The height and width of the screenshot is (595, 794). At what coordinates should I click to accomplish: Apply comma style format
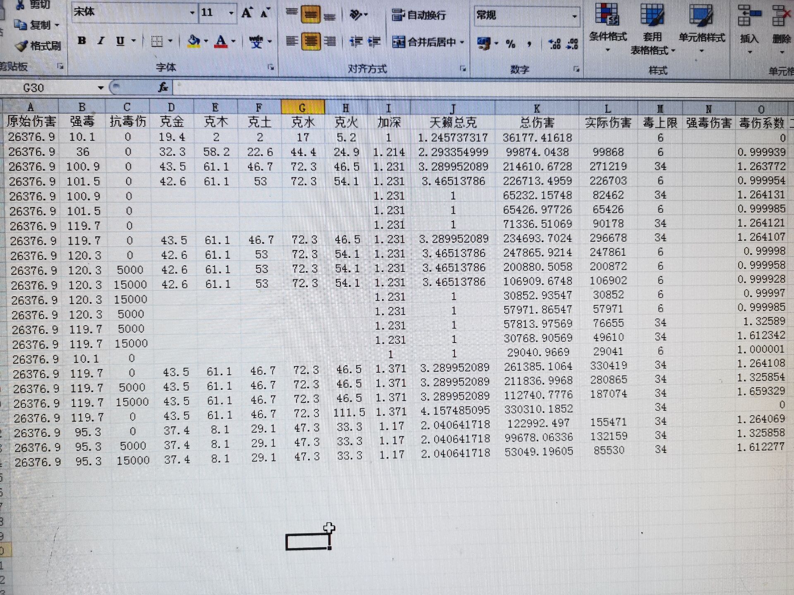(x=529, y=44)
